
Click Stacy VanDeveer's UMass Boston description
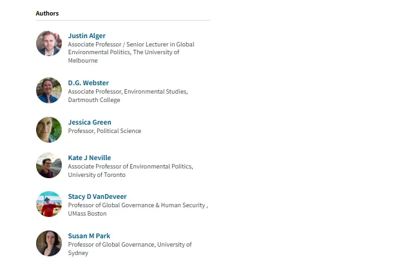coord(138,209)
